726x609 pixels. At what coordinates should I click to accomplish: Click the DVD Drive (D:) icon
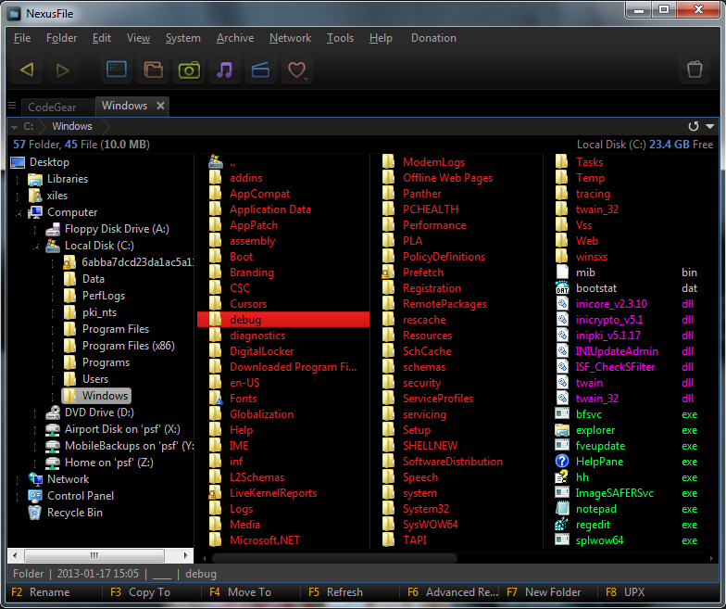53,412
